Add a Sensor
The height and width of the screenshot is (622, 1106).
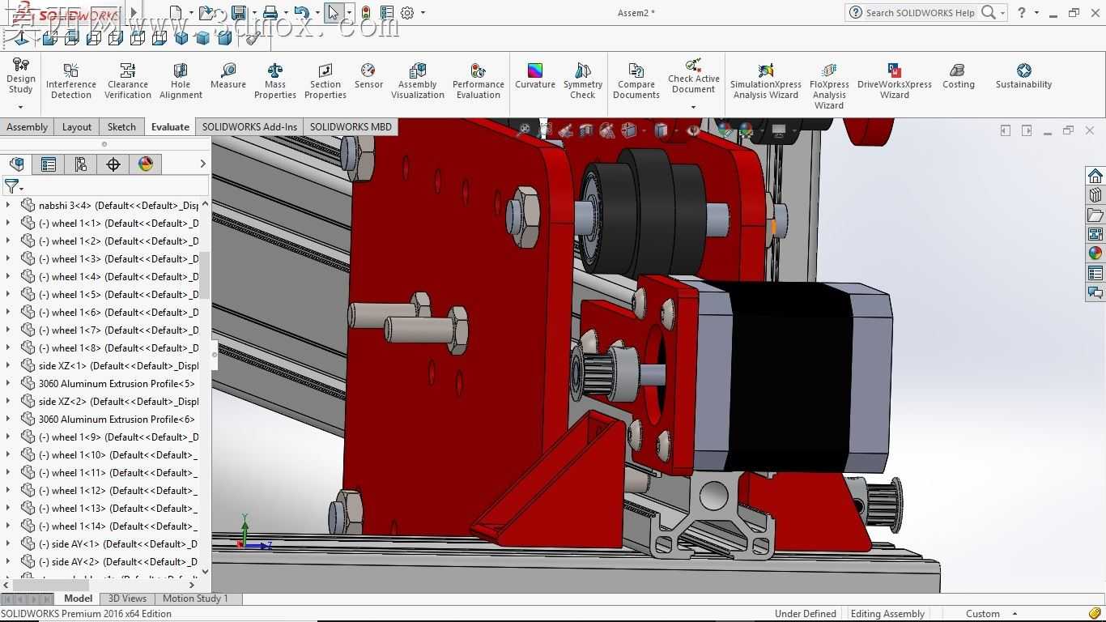[368, 76]
